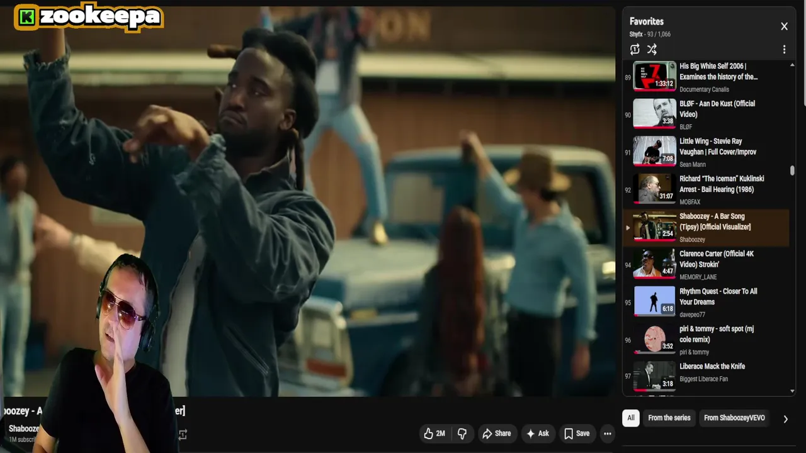Dislike the video with the thumbs-down icon
806x453 pixels.
(x=462, y=433)
